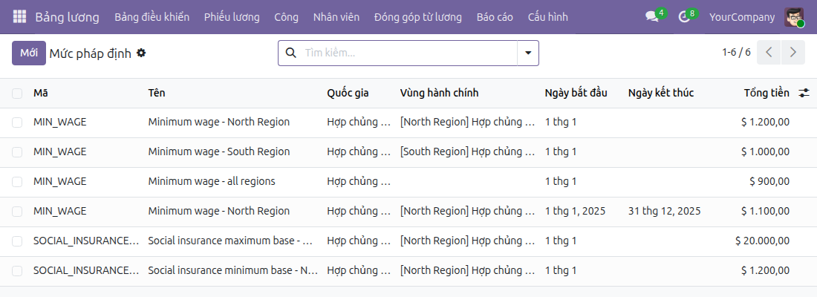817x297 pixels.
Task: Sort by the Mã column header
Action: [41, 93]
